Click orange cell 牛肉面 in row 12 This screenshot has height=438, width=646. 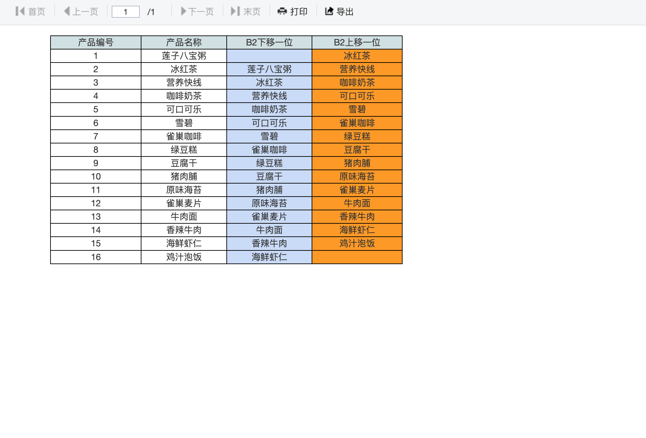pyautogui.click(x=357, y=203)
